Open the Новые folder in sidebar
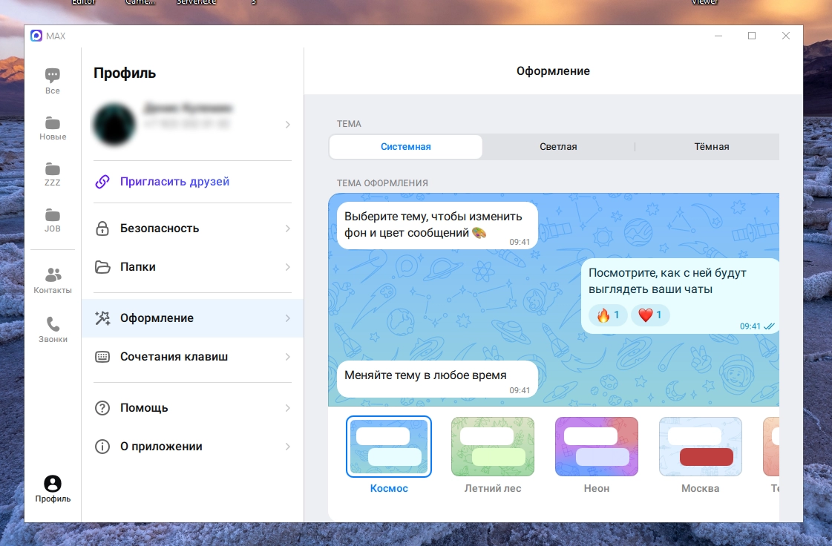832x546 pixels. (53, 123)
